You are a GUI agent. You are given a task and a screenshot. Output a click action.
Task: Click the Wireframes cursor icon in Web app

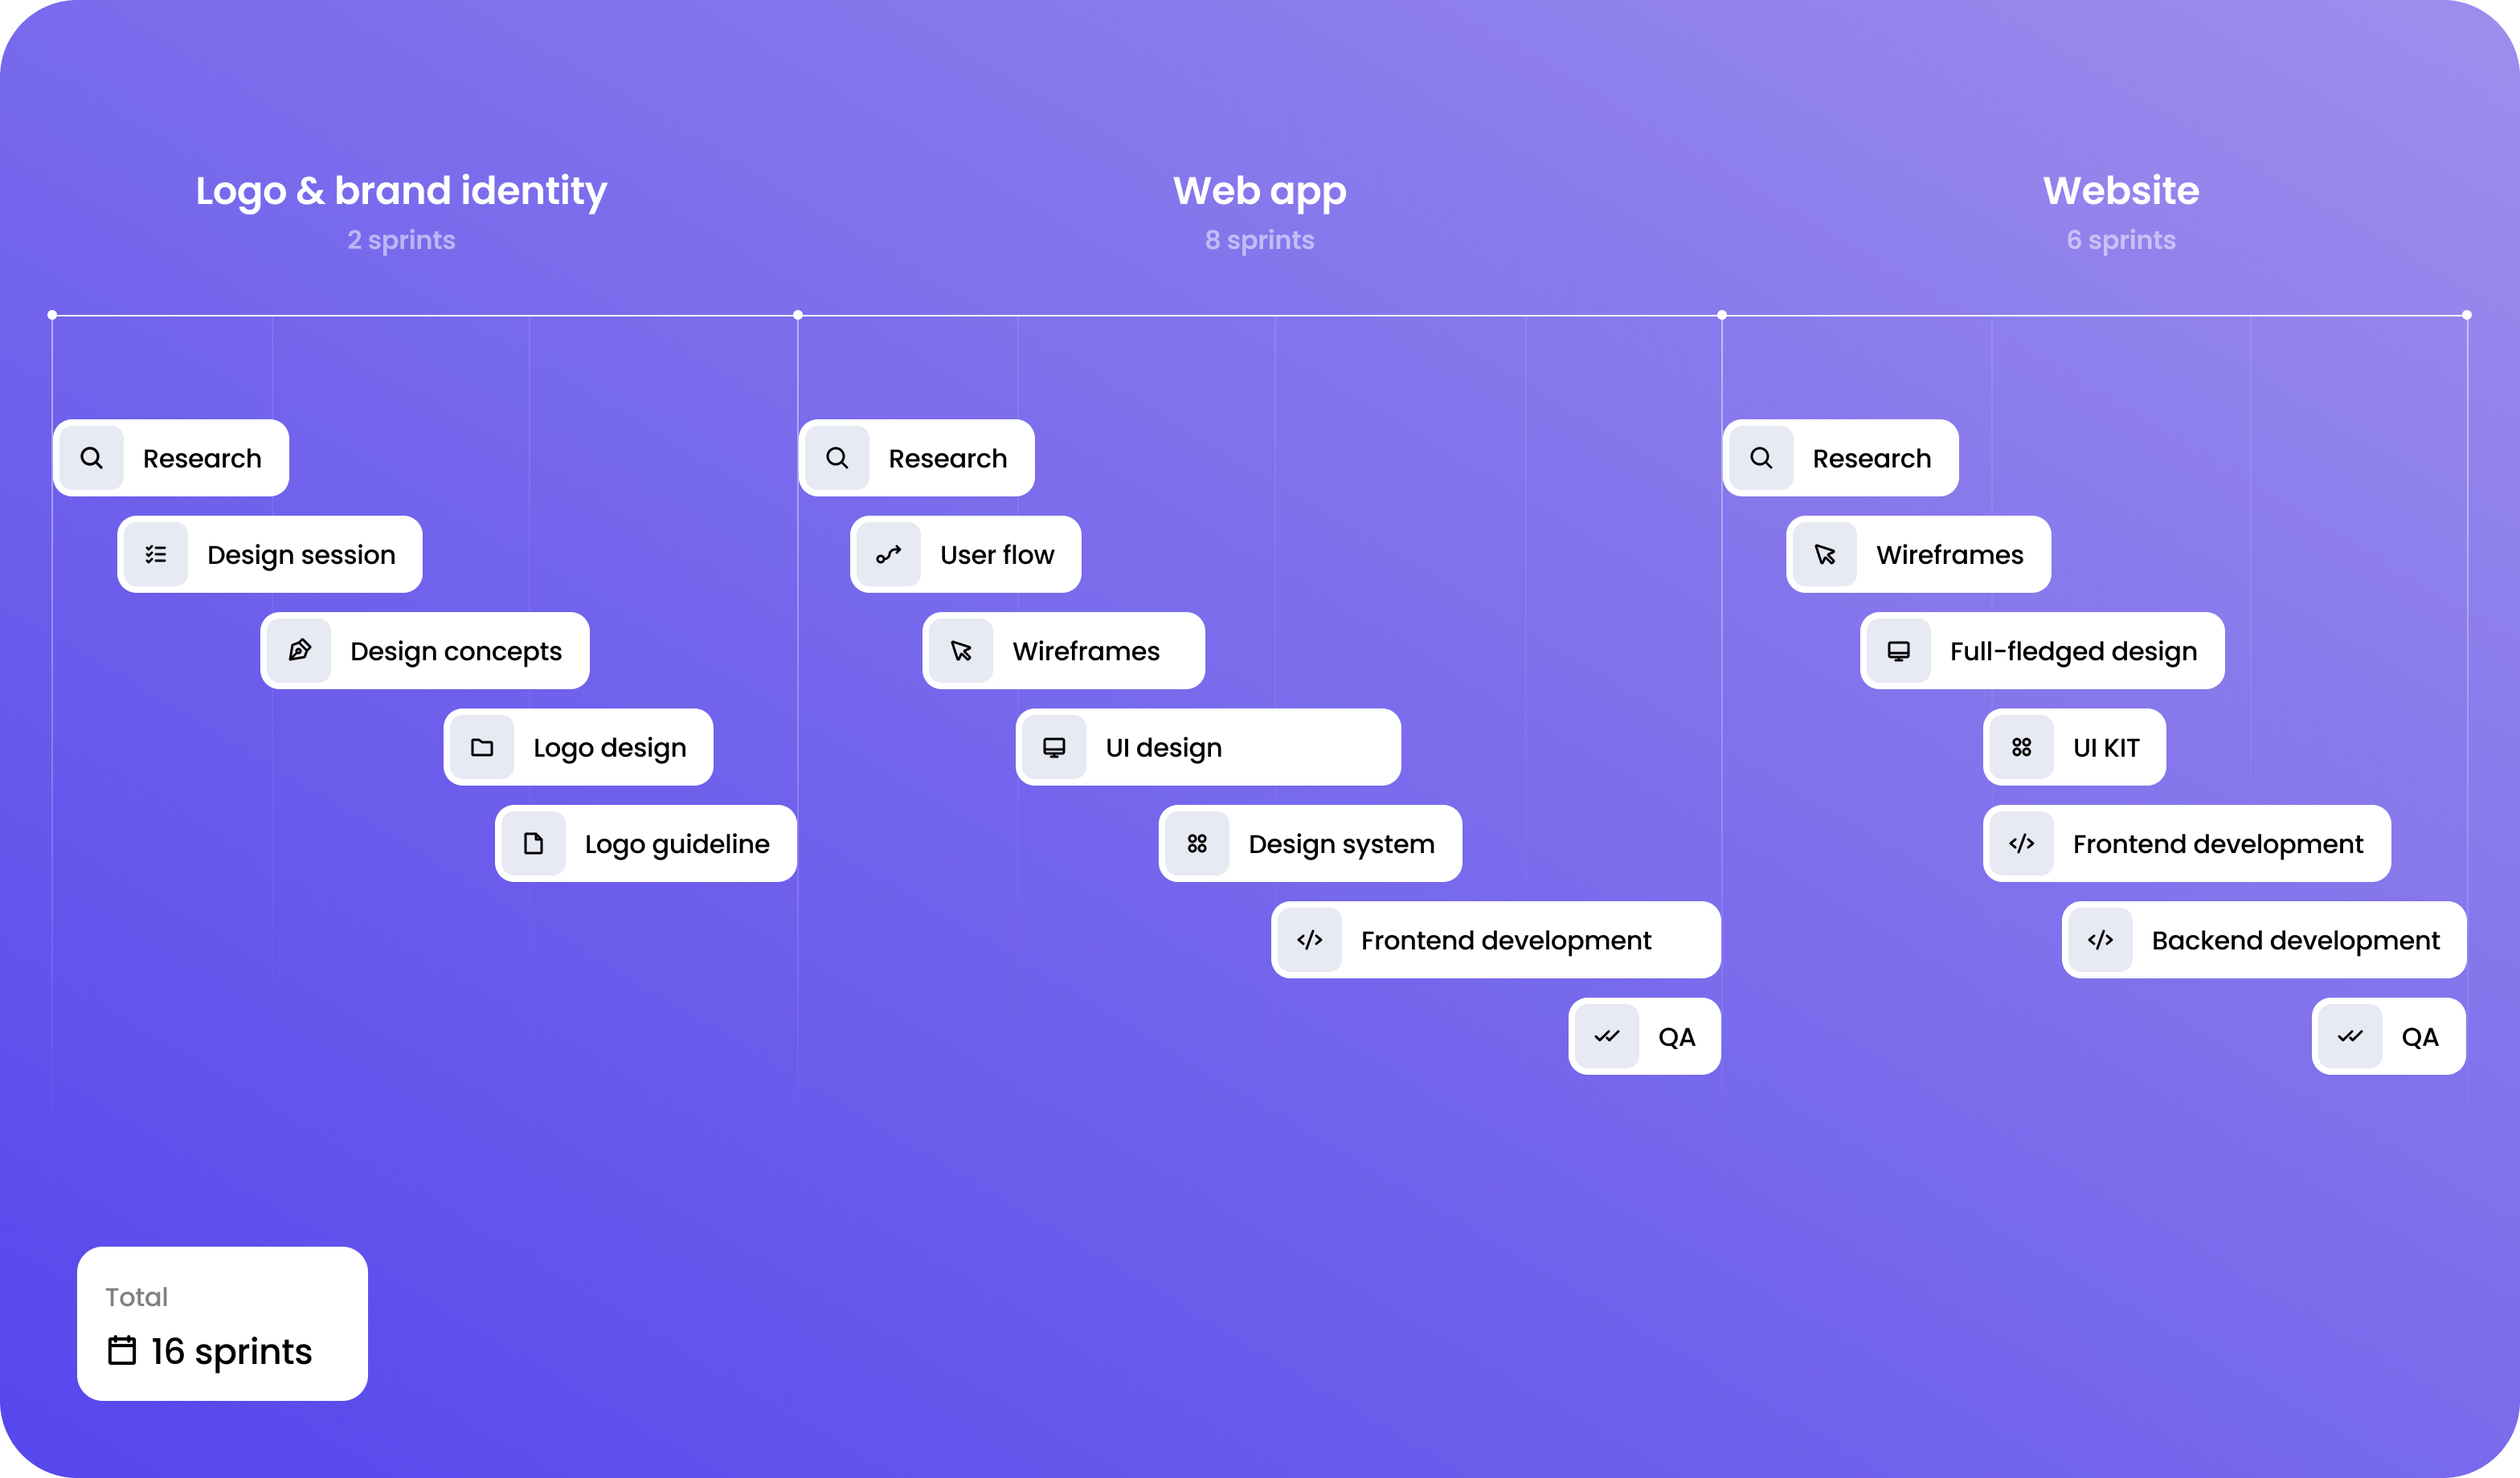[x=964, y=649]
